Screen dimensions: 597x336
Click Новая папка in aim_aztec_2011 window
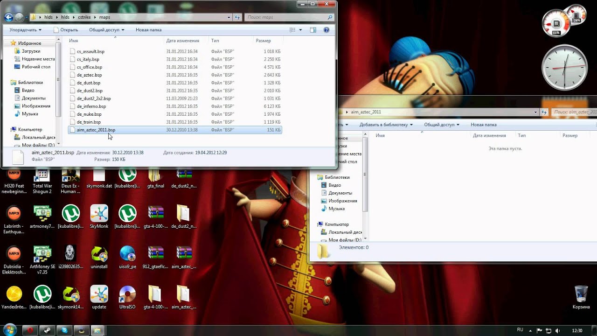tap(484, 125)
